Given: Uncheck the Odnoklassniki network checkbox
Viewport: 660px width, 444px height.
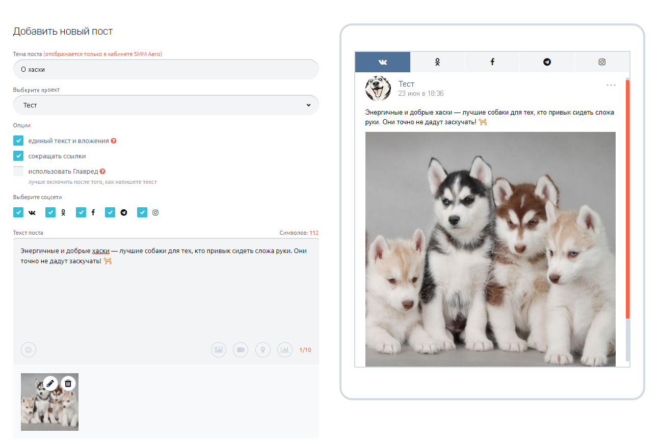Looking at the screenshot, I should [x=50, y=212].
